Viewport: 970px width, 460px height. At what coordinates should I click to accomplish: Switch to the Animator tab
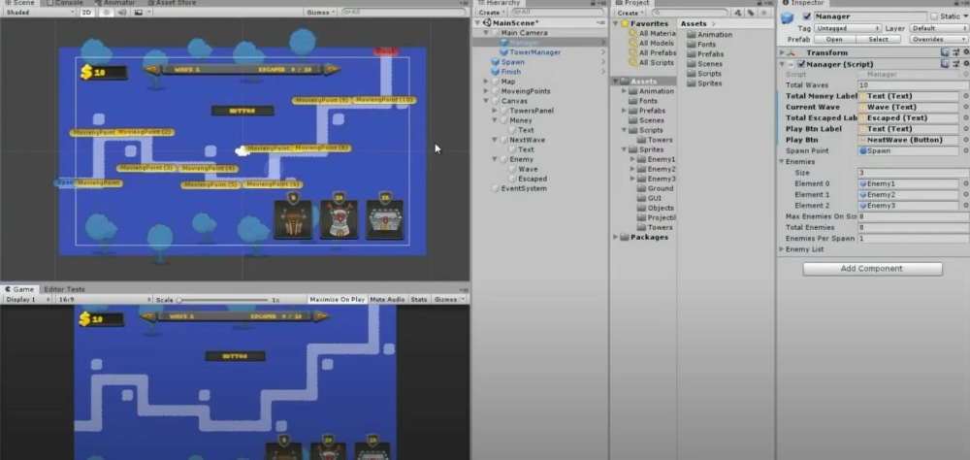[x=118, y=3]
